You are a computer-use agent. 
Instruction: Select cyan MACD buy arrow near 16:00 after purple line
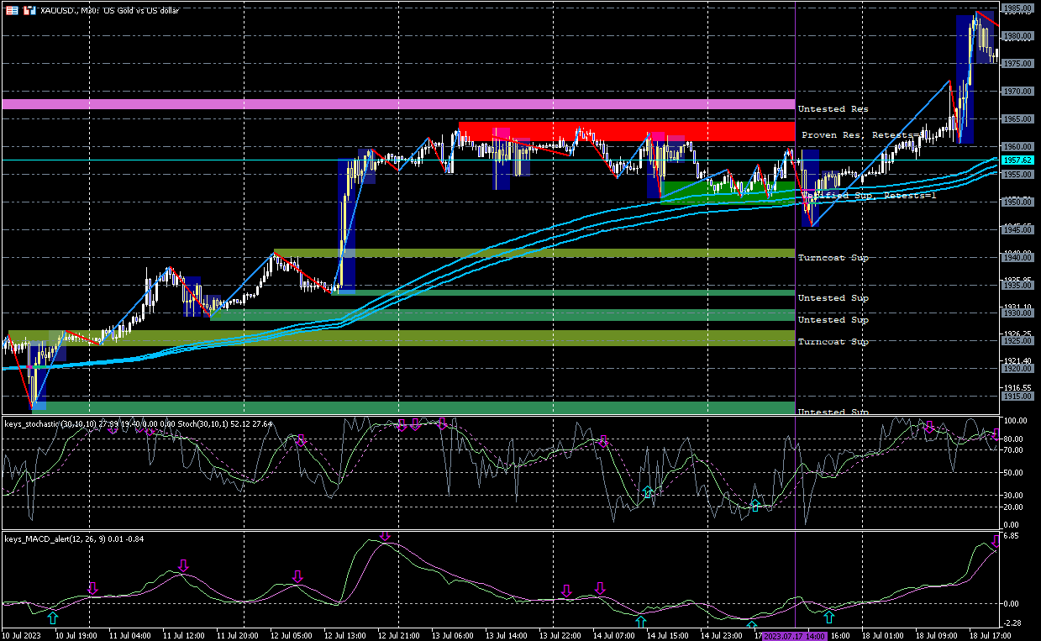pos(829,617)
